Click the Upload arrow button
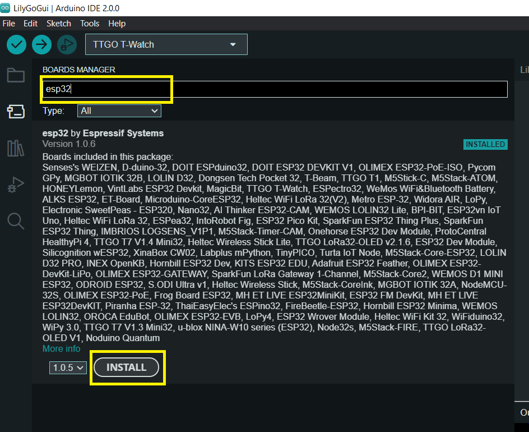The image size is (529, 432). 42,44
